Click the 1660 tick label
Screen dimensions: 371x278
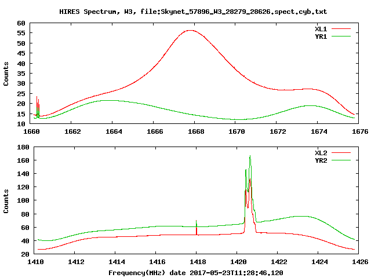[31, 131]
